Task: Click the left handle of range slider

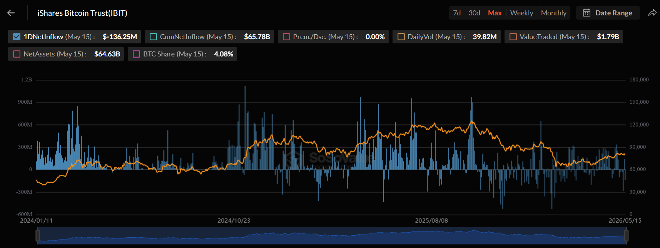Action: pos(38,235)
